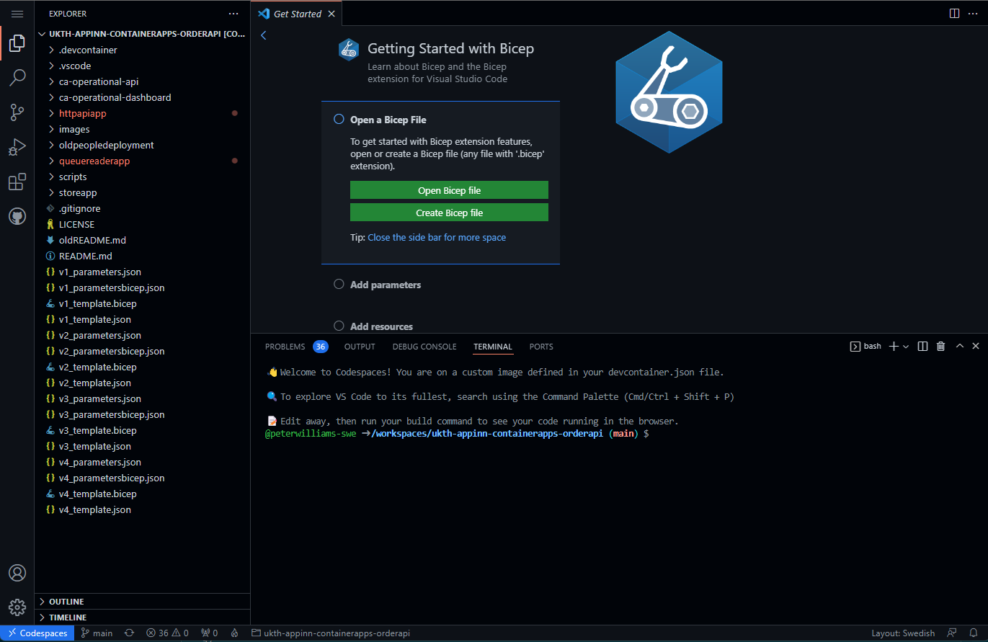This screenshot has height=642, width=988.
Task: Click the Open Bicep file button
Action: [449, 190]
